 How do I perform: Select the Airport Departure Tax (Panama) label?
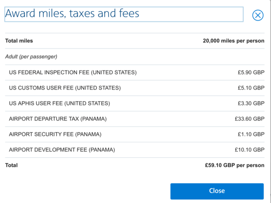pyautogui.click(x=58, y=119)
